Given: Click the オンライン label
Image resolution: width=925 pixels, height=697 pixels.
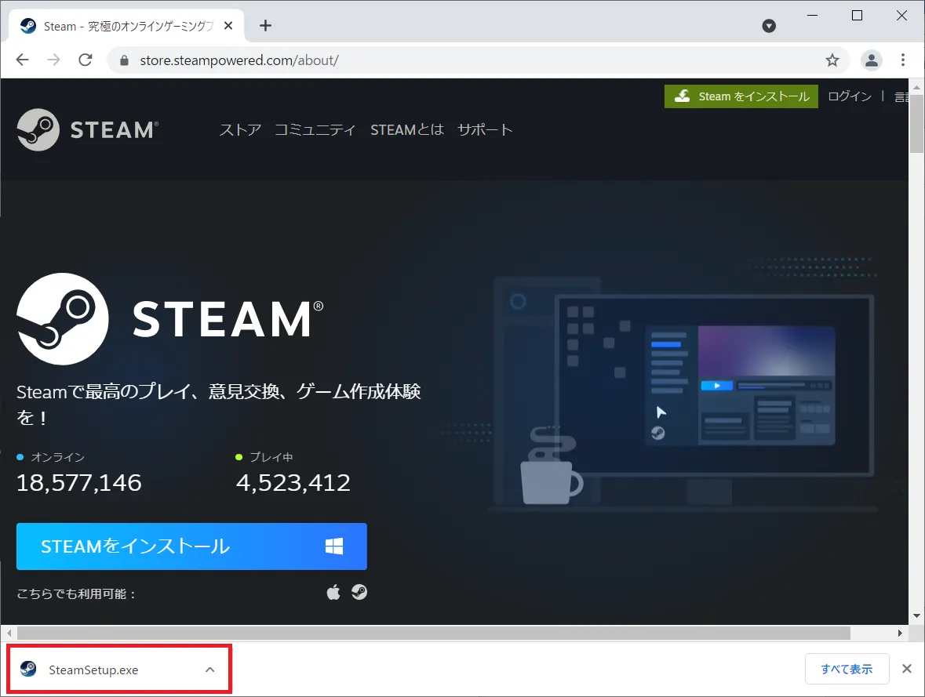Looking at the screenshot, I should pos(57,457).
